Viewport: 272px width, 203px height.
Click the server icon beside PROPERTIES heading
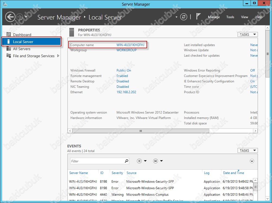tap(72, 32)
